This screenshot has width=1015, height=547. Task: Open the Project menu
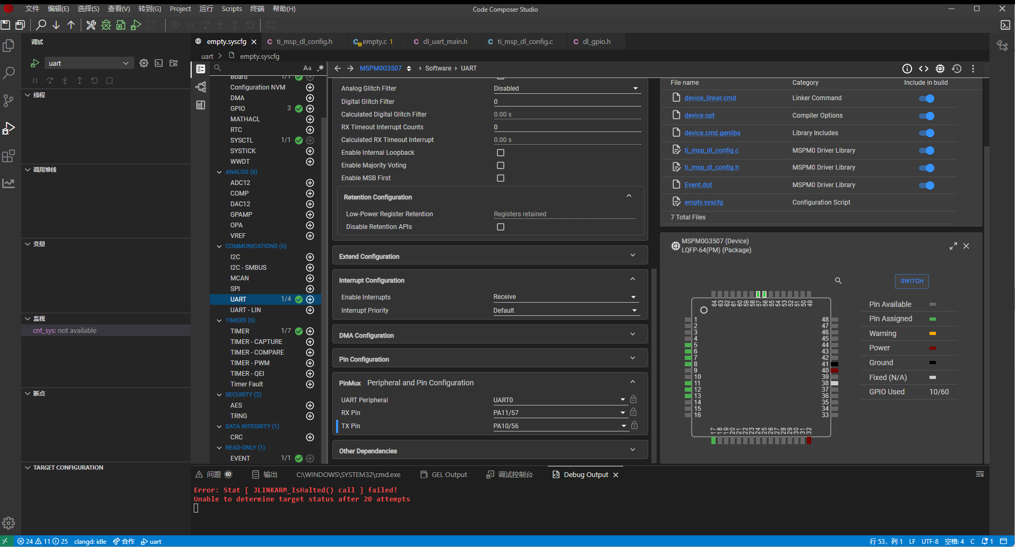coord(180,9)
